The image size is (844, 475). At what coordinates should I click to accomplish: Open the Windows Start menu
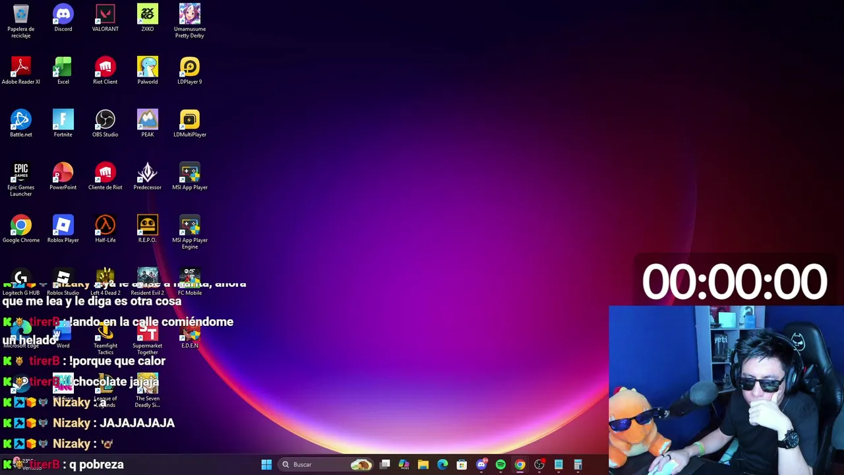click(266, 464)
